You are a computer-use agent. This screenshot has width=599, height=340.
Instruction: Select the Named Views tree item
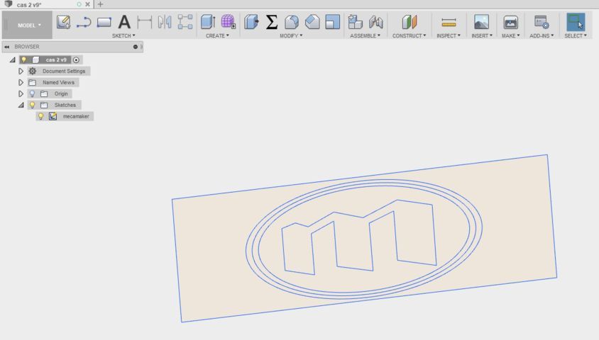58,82
